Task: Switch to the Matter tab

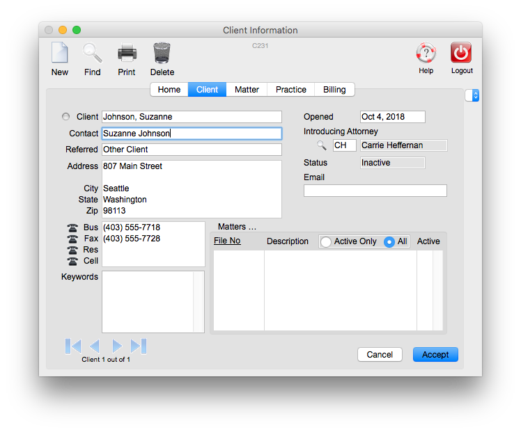Action: click(247, 90)
